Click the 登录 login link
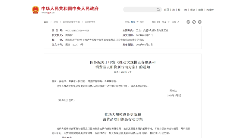Viewport: 241px width, 138px height. point(193,10)
